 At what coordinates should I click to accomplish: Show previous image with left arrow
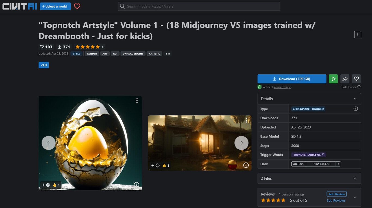point(48,143)
